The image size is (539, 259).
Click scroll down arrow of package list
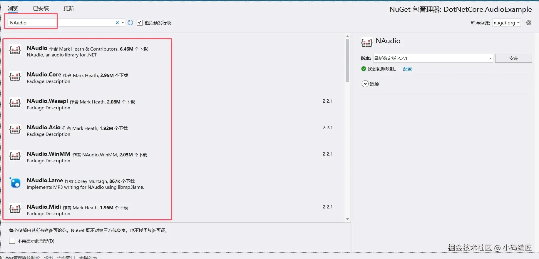point(347,219)
